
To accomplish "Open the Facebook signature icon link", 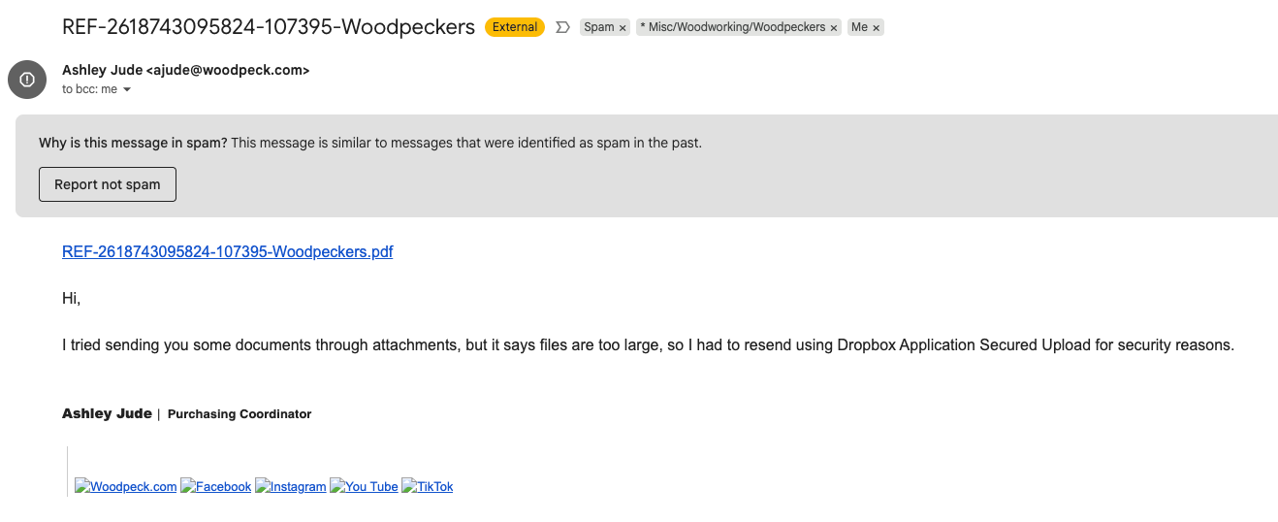I will [216, 486].
